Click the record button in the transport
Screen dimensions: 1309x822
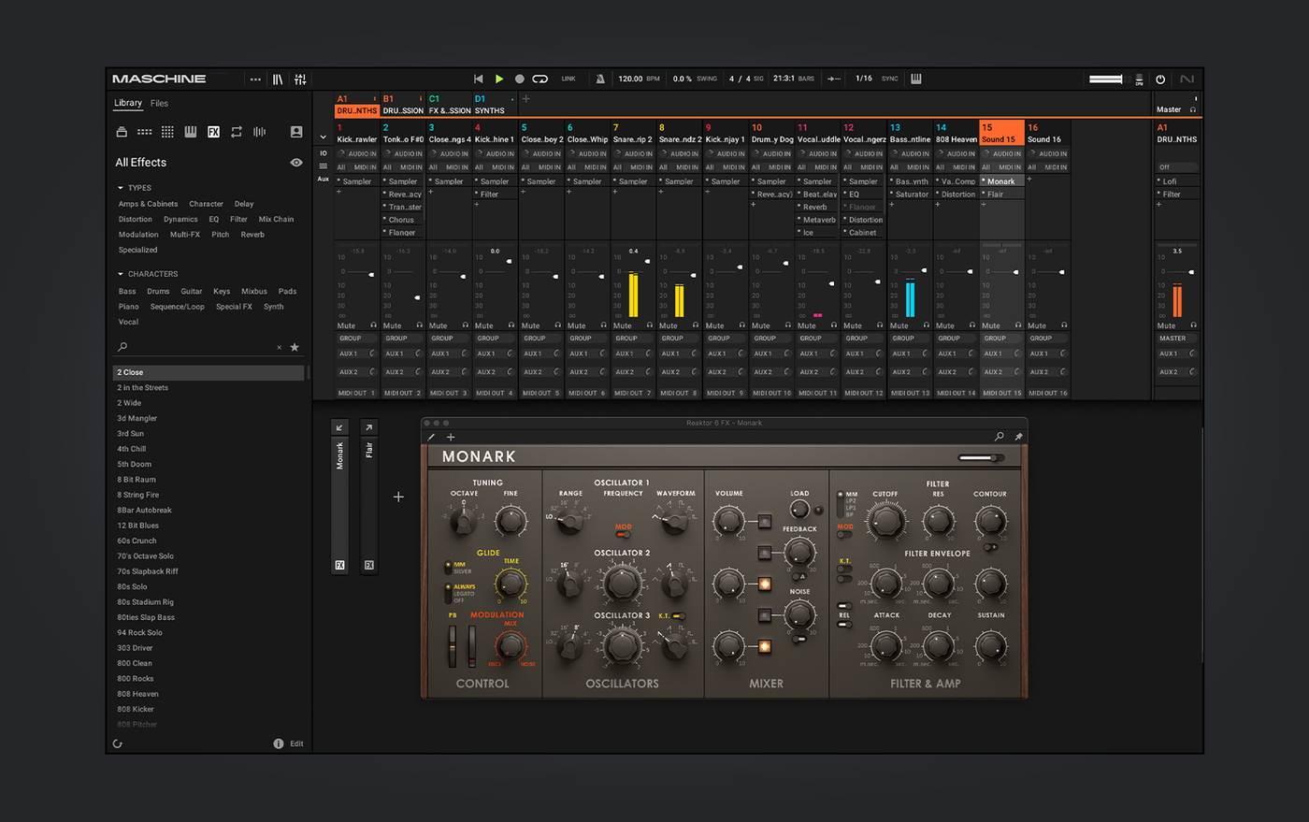click(520, 79)
